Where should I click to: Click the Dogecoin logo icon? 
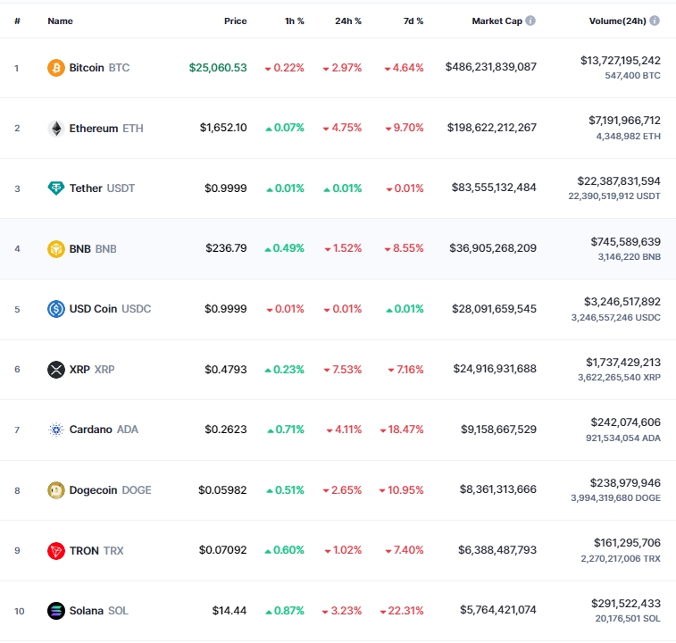56,490
